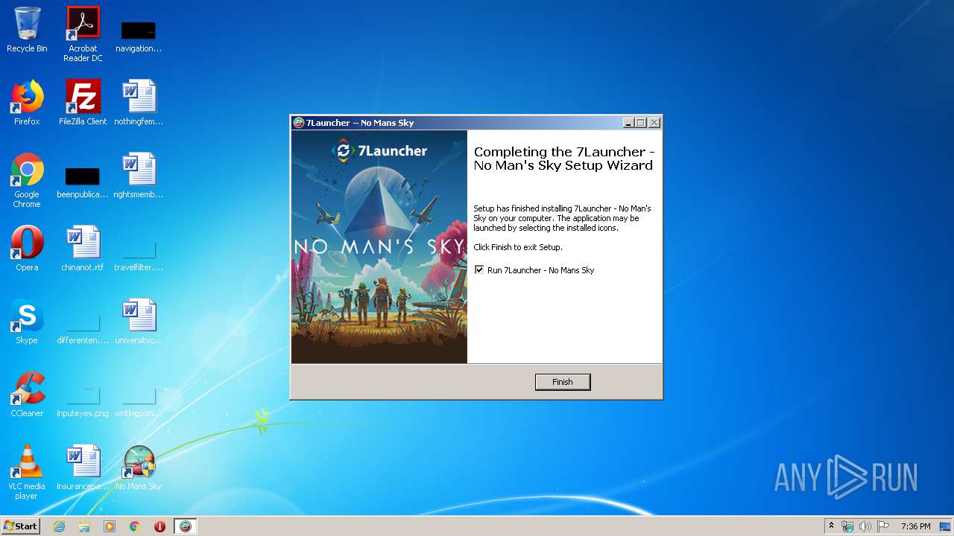
Task: Select the chinanot.rtf document icon
Action: [83, 249]
